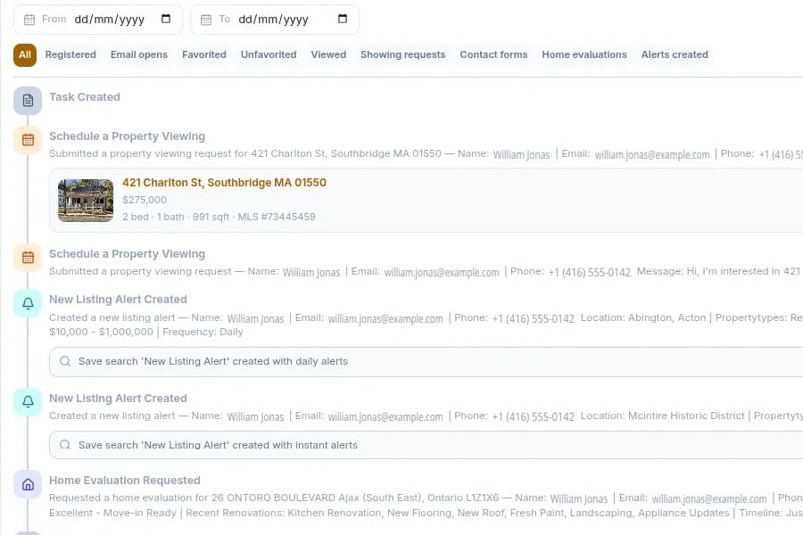This screenshot has height=535, width=803.
Task: Click calendar icon left of From label
Action: click(x=29, y=20)
